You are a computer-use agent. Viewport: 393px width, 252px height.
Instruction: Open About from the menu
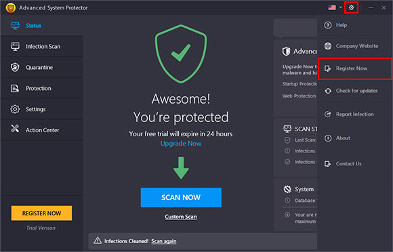(354, 138)
